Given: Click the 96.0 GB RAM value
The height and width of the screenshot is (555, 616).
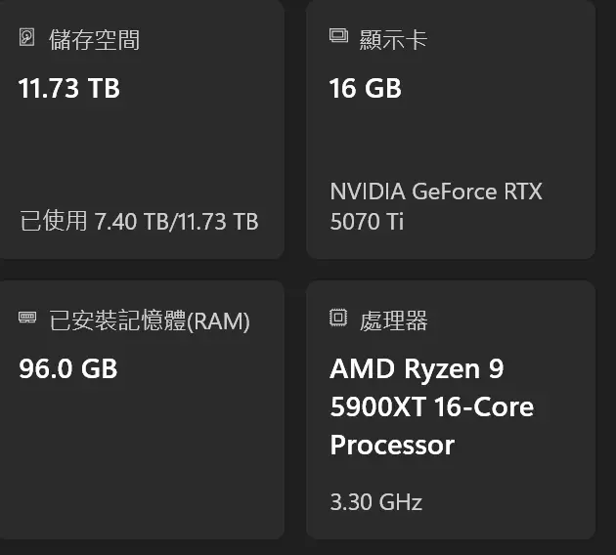Looking at the screenshot, I should [68, 368].
